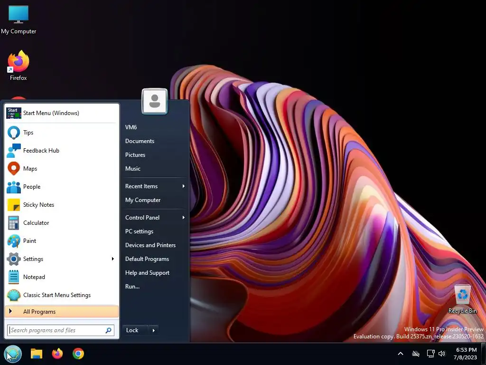Open Classic Start Menu Settings shell icon
Screen dimensions: 486x365
tap(14, 295)
